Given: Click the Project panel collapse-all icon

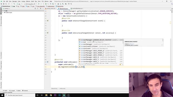Looking at the screenshot, I should tap(38, 8).
